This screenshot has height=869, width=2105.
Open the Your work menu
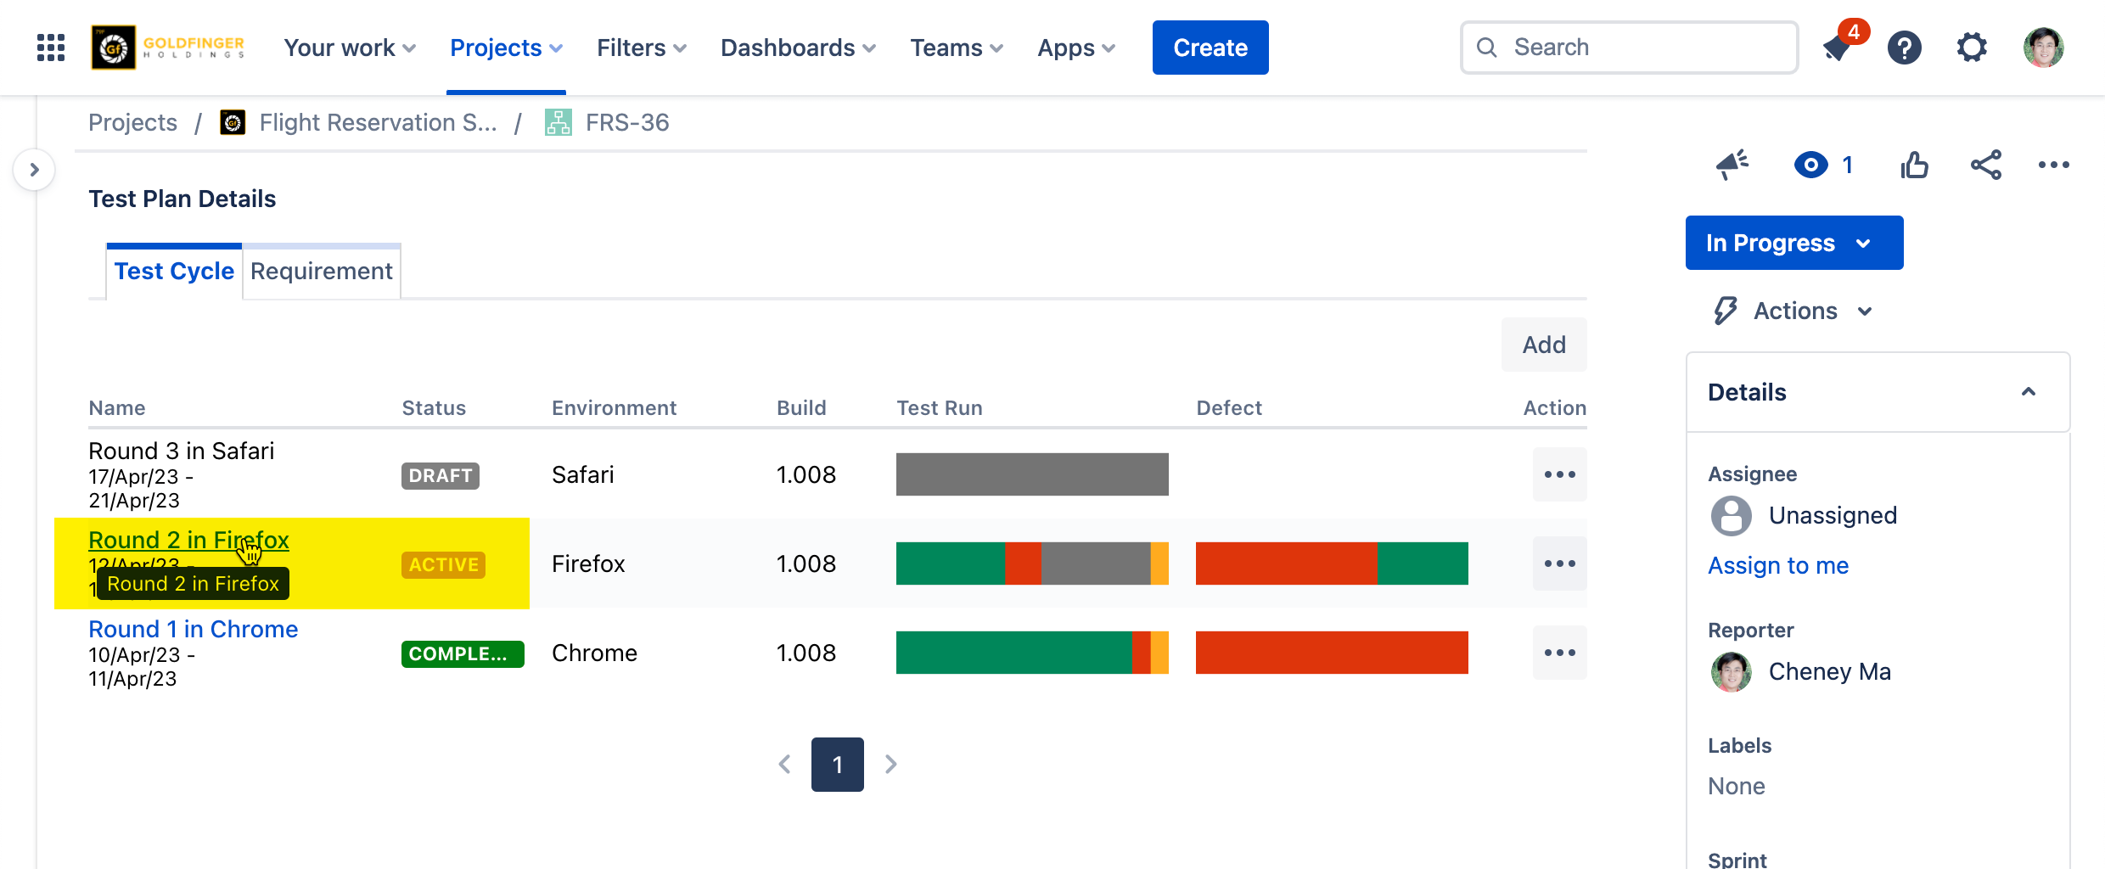[x=349, y=48]
